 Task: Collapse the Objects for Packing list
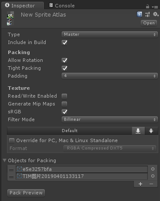(5, 160)
